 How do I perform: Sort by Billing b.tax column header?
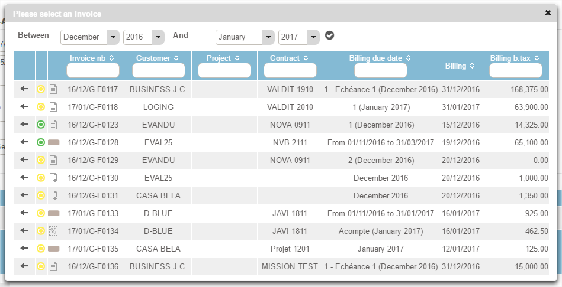coord(515,58)
